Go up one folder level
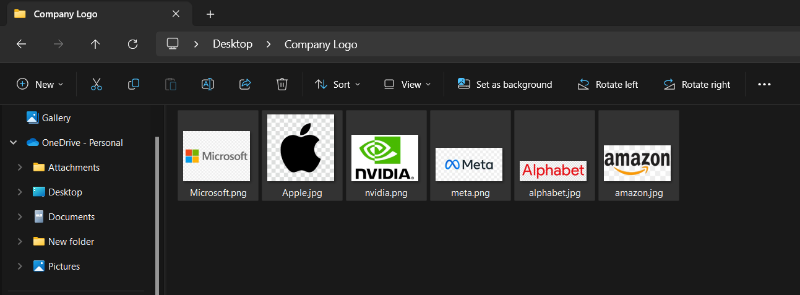Screen dimensions: 800x295 (x=95, y=44)
